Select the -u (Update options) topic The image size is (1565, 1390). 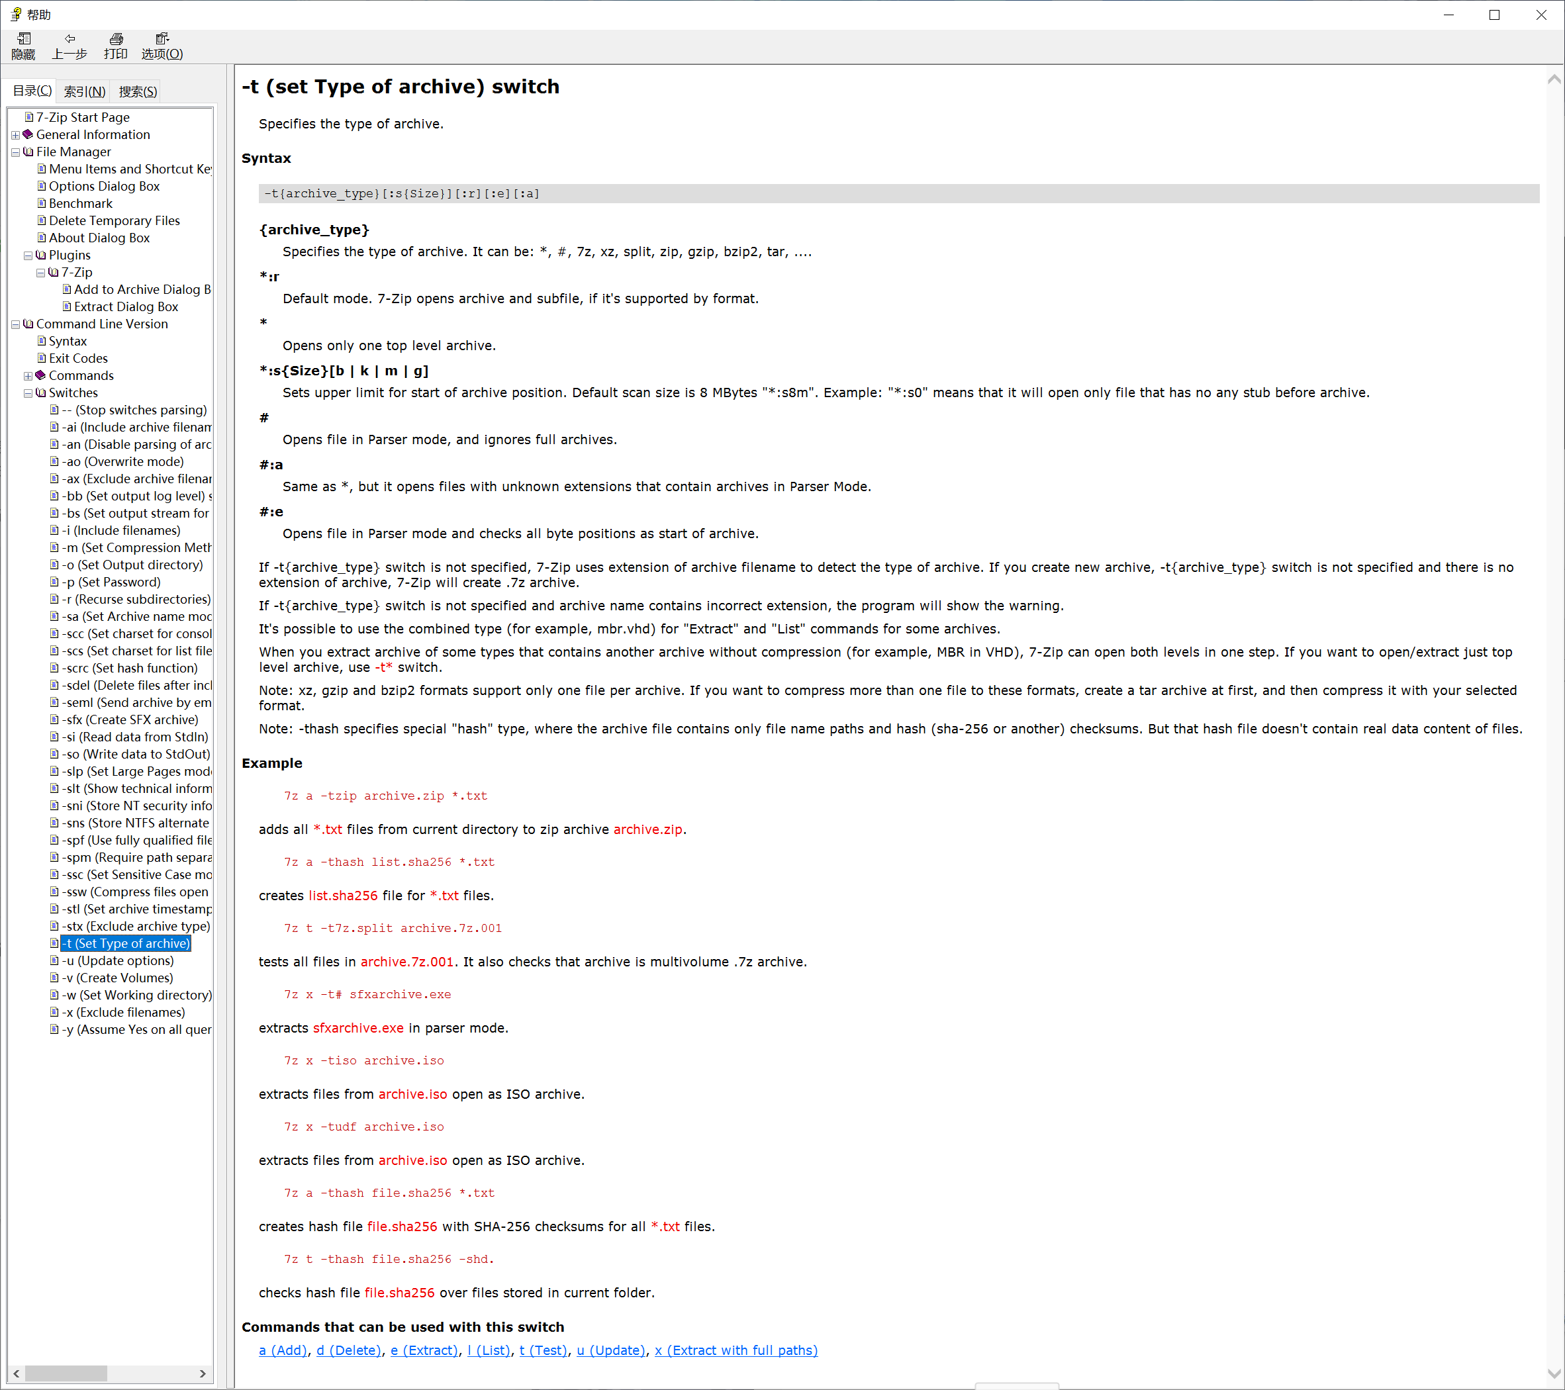click(x=118, y=960)
